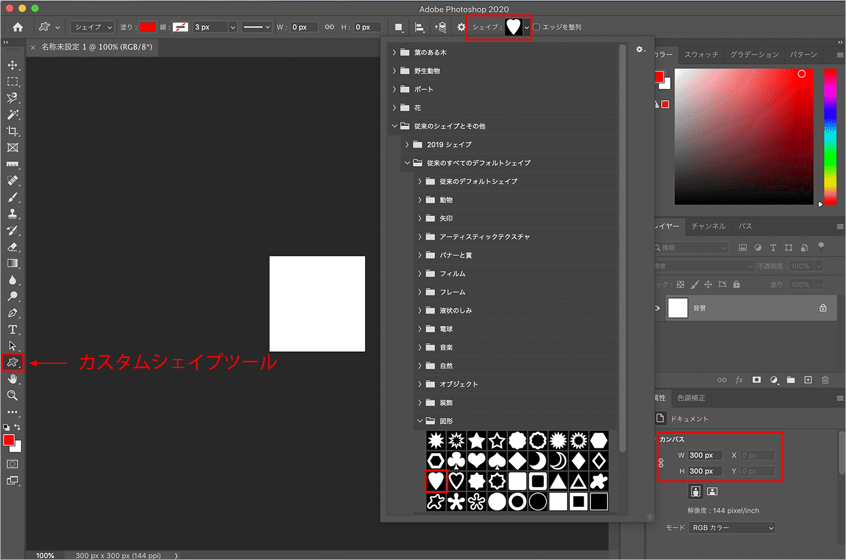Switch to the チャンネル tab
This screenshot has height=560, width=846.
coord(708,226)
